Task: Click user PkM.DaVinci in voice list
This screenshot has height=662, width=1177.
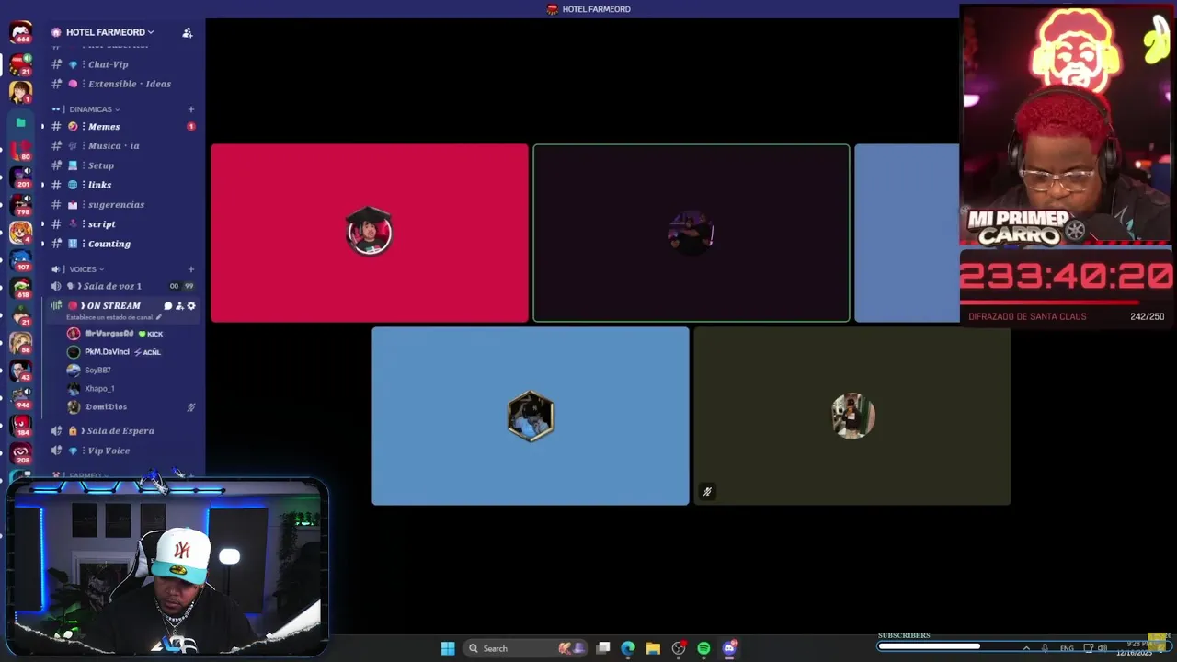Action: (x=107, y=352)
